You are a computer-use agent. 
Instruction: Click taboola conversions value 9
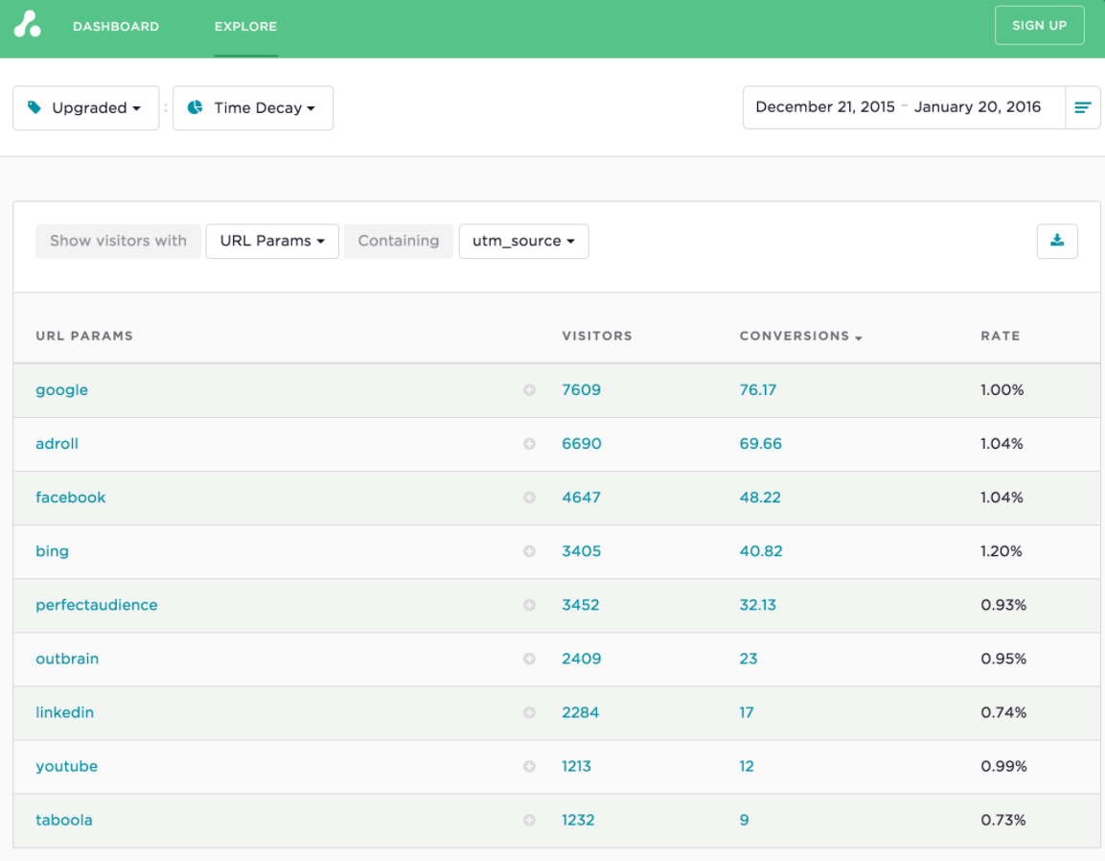click(x=745, y=820)
